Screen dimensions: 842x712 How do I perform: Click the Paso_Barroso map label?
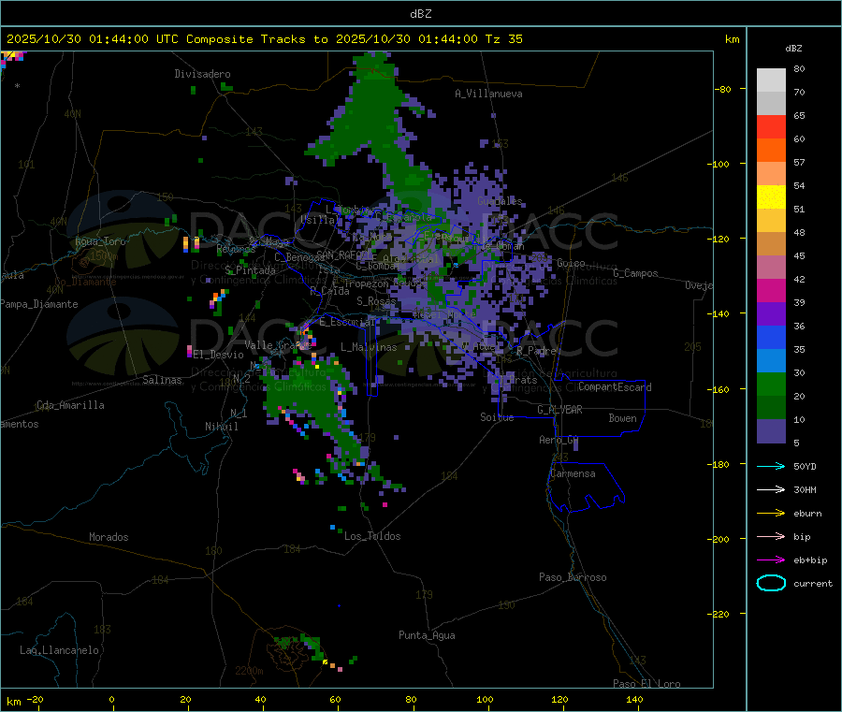(573, 578)
